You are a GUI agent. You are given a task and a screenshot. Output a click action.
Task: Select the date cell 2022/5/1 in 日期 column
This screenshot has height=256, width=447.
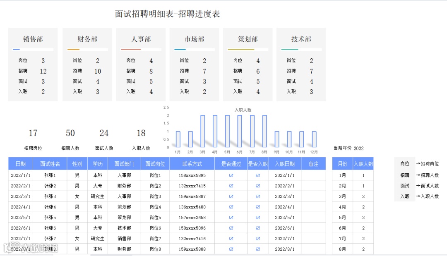(x=21, y=218)
